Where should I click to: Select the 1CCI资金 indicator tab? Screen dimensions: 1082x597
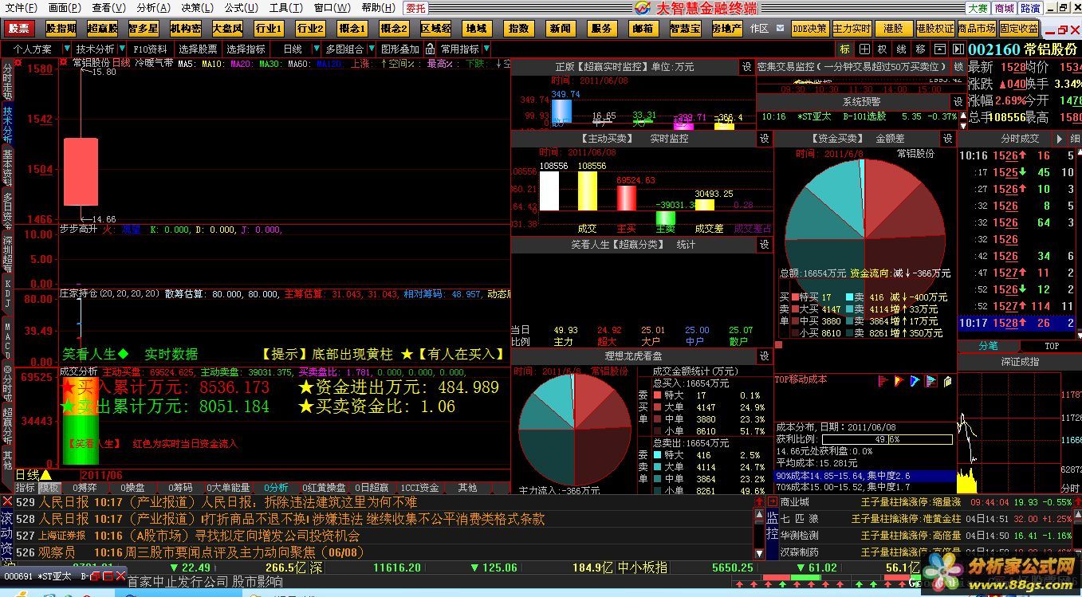coord(420,487)
